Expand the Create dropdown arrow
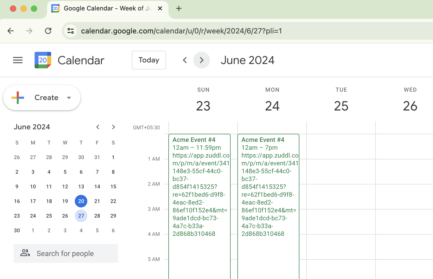The height and width of the screenshot is (279, 433). (69, 98)
